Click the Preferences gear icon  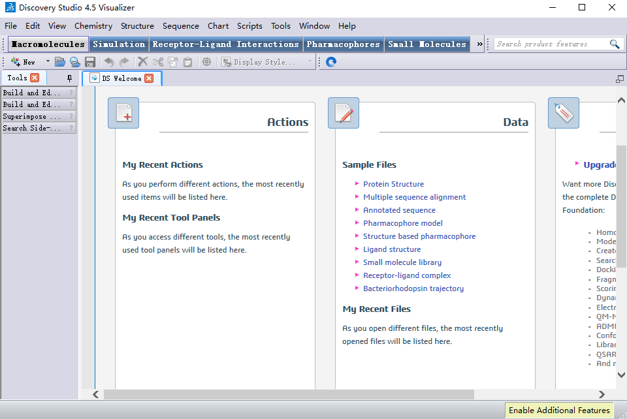click(207, 62)
